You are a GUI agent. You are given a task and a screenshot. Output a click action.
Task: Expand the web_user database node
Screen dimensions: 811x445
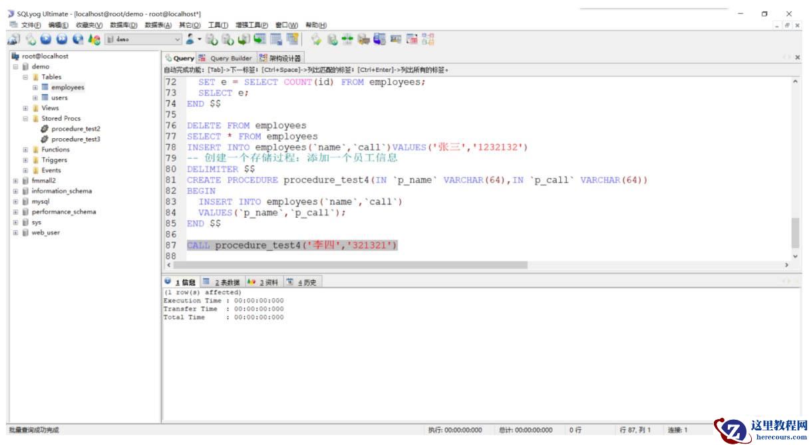15,233
